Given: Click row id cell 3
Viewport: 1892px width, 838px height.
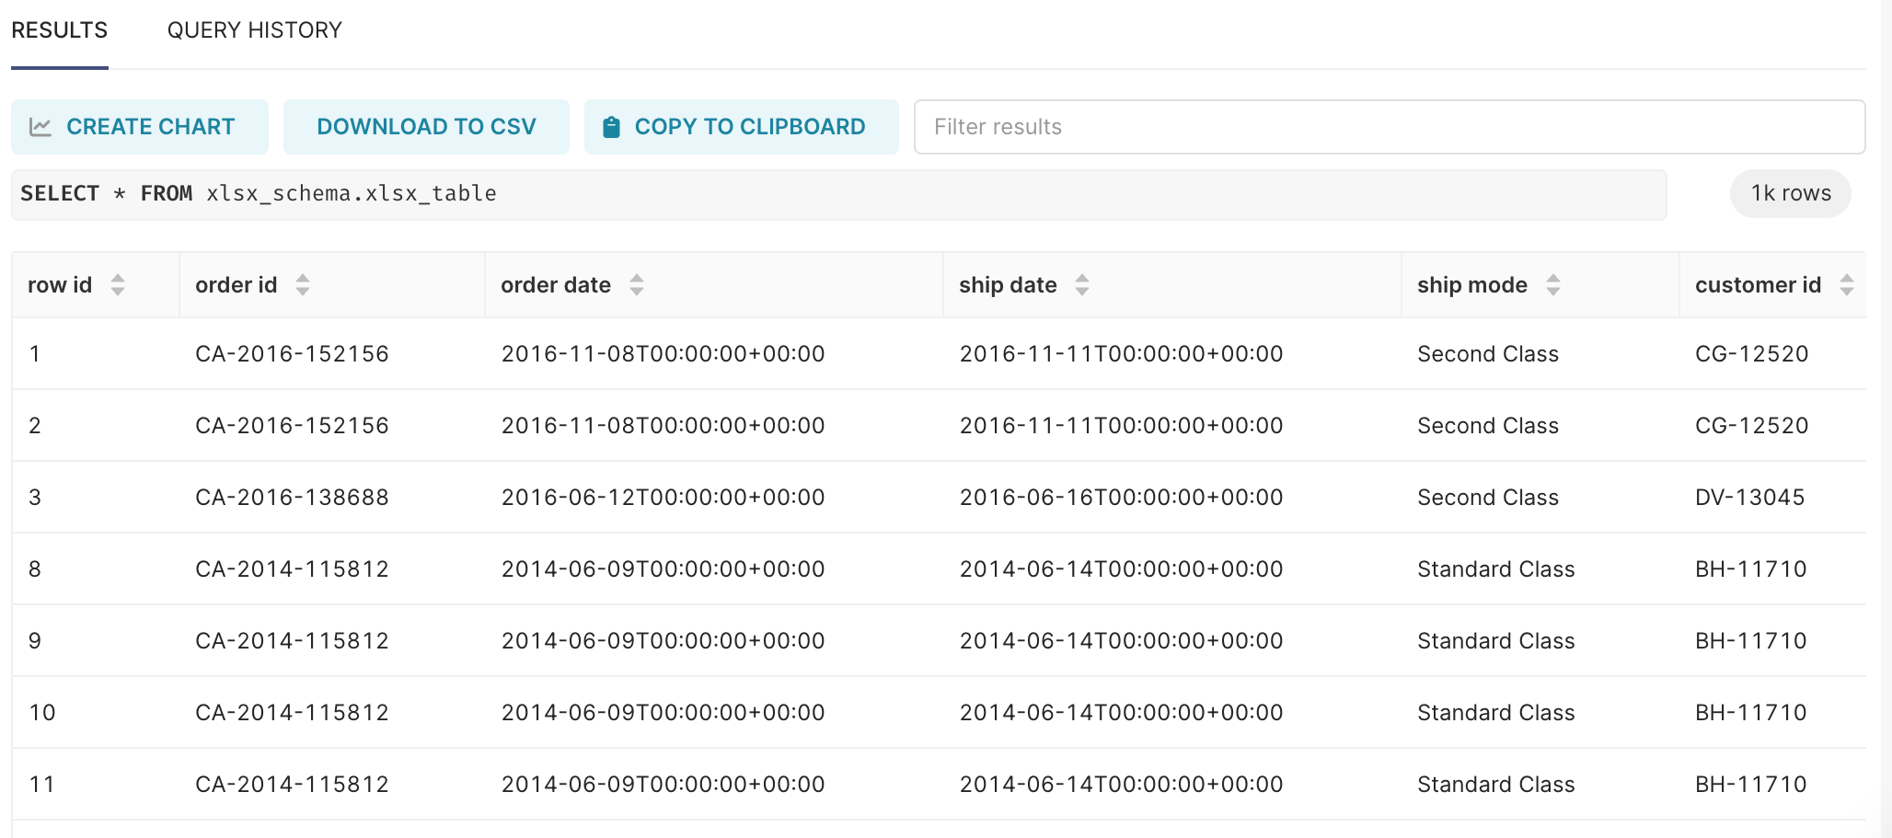Looking at the screenshot, I should [35, 498].
